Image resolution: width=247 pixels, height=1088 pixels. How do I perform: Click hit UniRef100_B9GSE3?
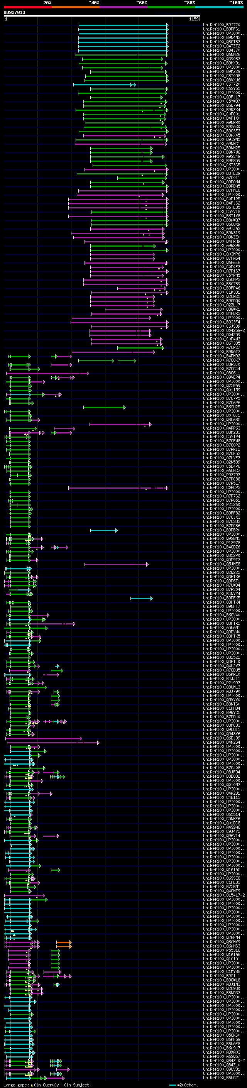click(222, 131)
